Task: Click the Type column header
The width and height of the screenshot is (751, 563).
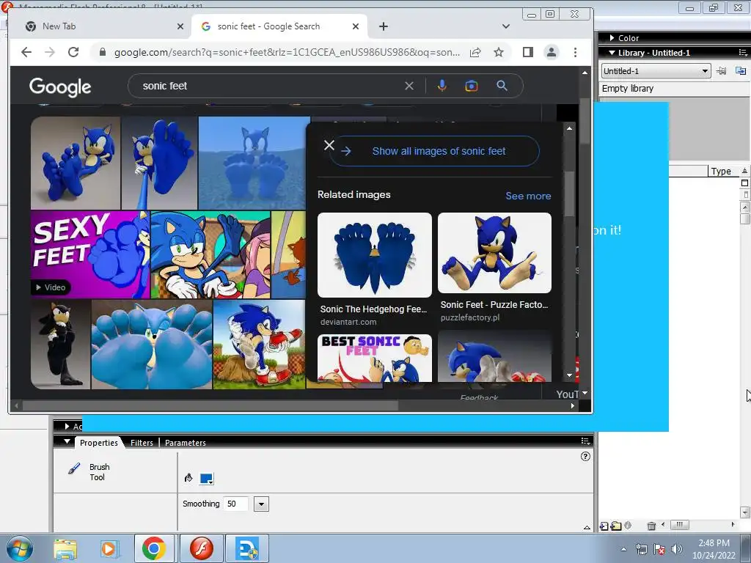Action: coord(721,171)
